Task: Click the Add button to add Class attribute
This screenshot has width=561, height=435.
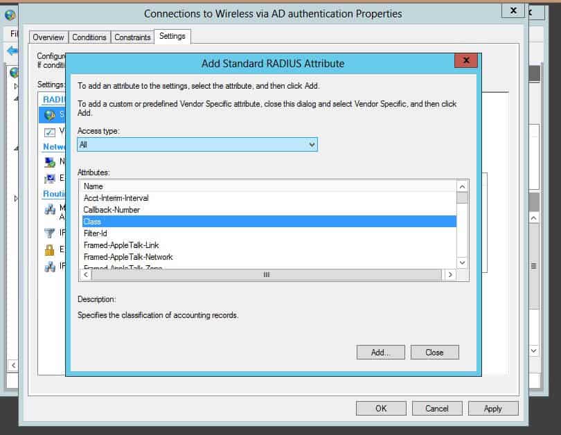Action: tap(380, 352)
